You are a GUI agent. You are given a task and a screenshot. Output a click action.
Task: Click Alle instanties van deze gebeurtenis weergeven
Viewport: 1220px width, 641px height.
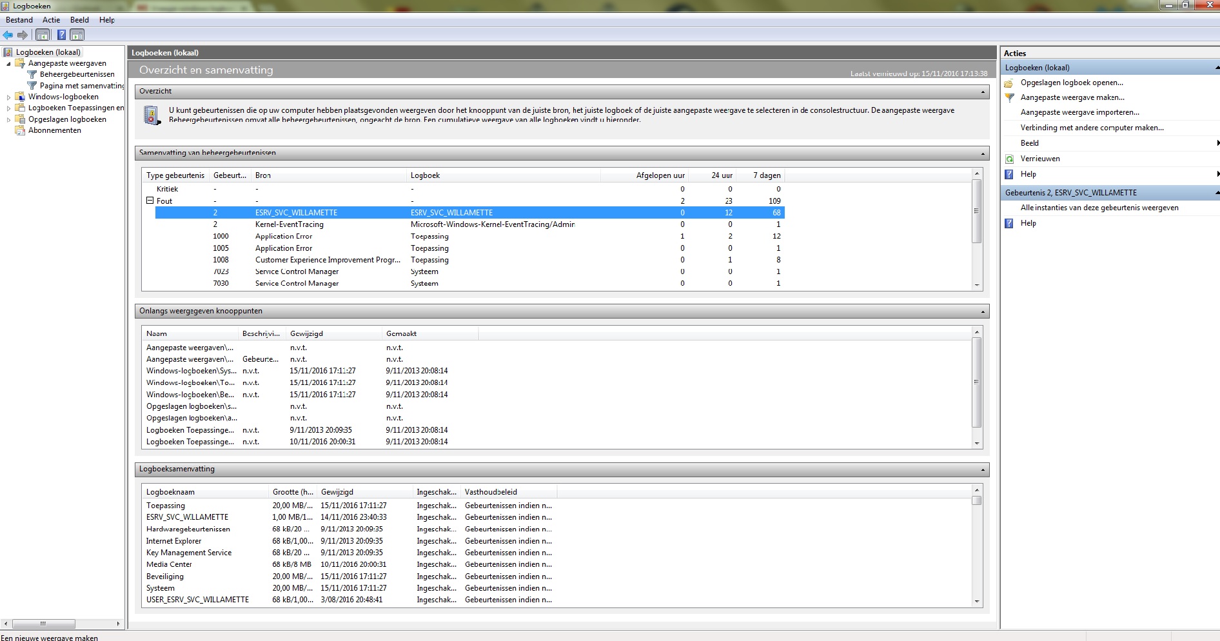coord(1099,208)
